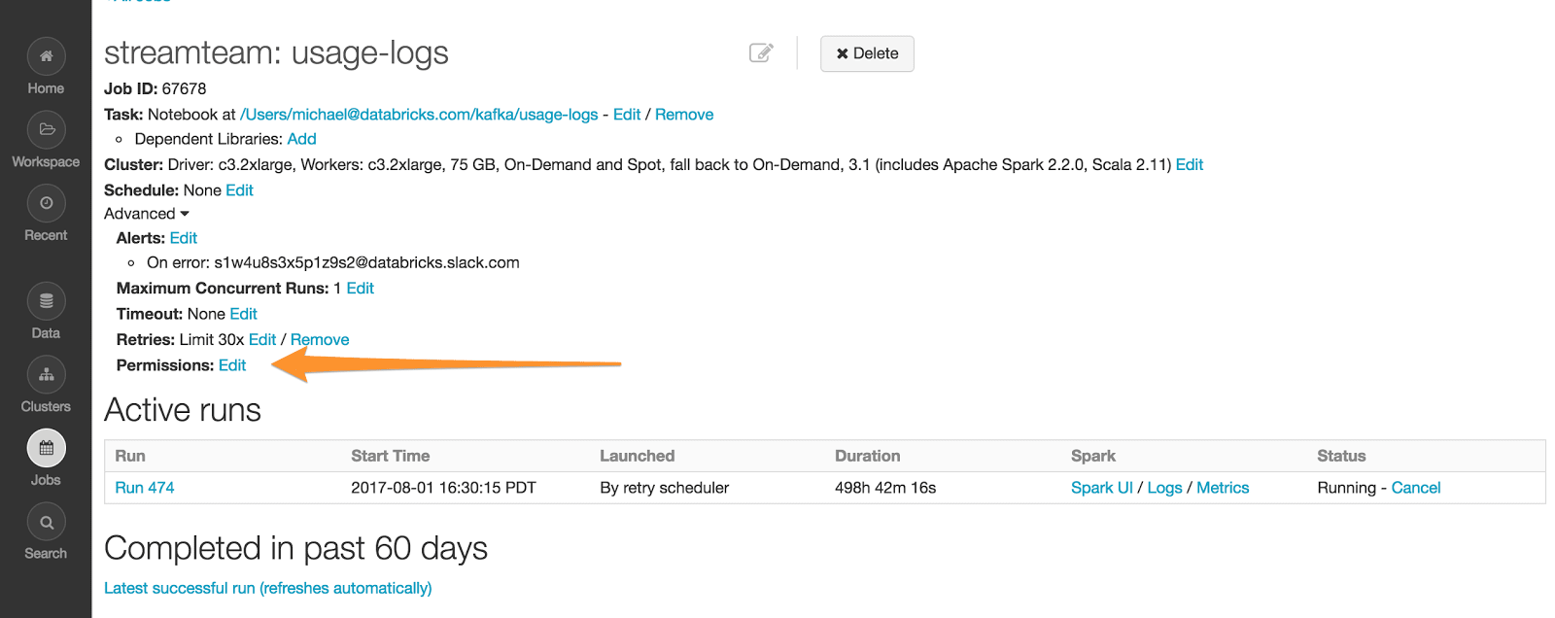
Task: Collapse the Advanced section
Action: coord(147,214)
